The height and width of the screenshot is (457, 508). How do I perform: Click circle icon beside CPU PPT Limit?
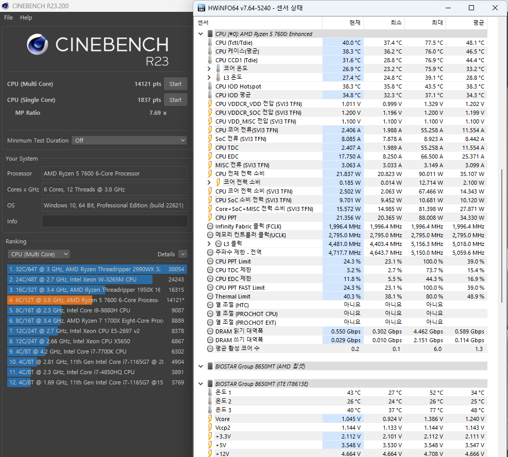210,261
